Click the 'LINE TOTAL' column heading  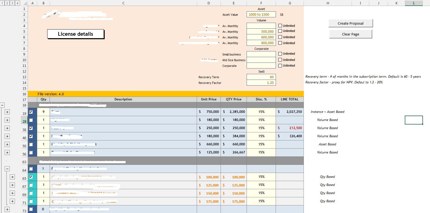click(x=290, y=99)
